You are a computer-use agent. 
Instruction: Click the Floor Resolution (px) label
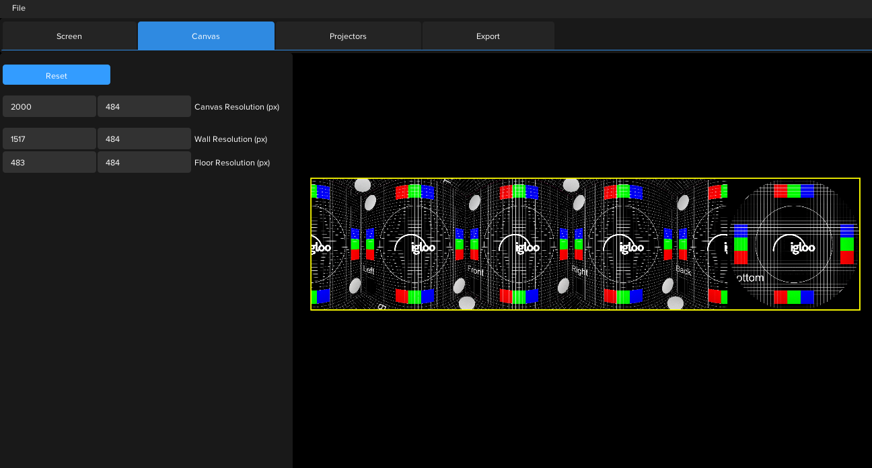[232, 163]
